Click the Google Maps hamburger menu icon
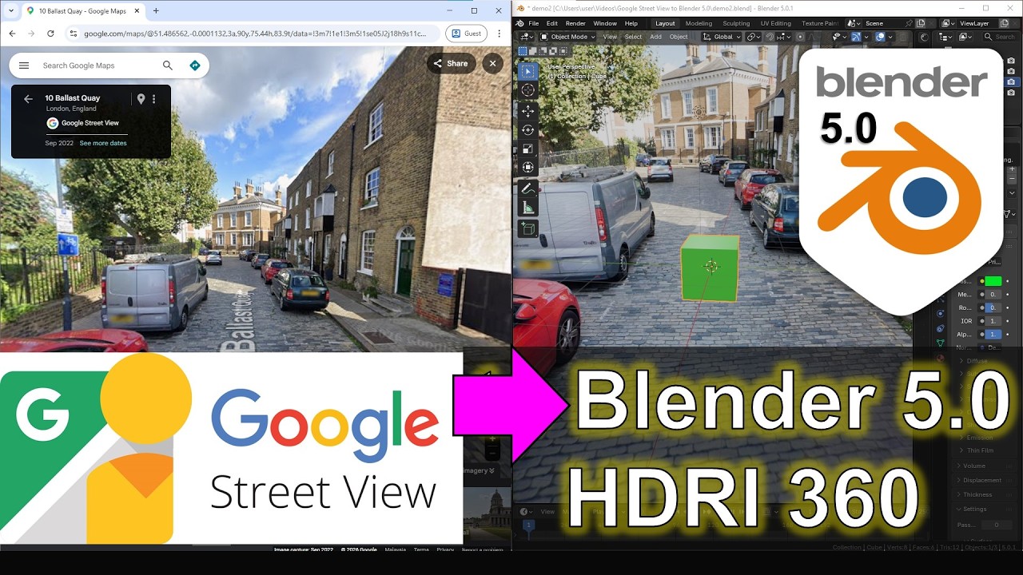The width and height of the screenshot is (1023, 575). (x=24, y=65)
